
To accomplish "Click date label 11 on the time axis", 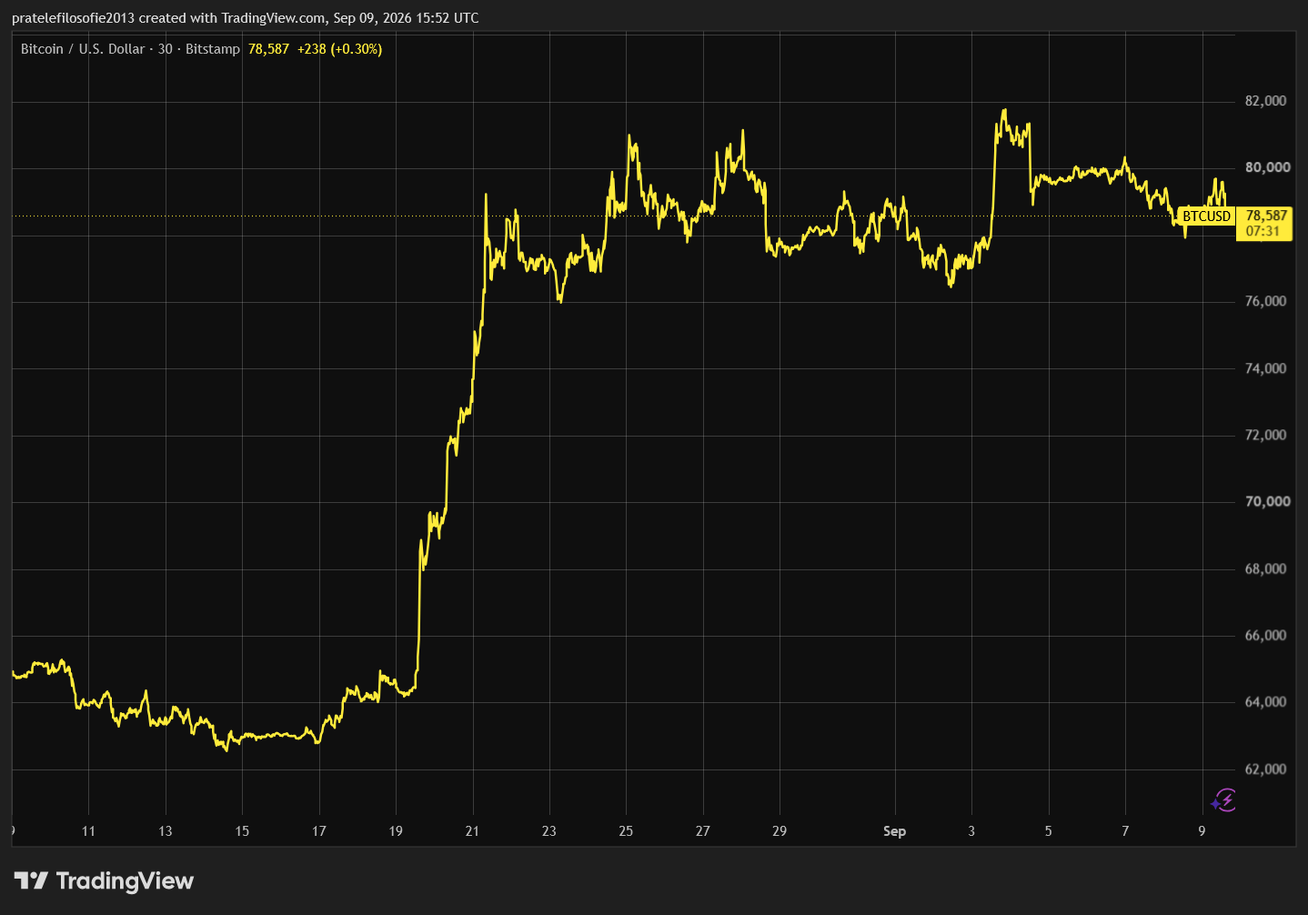I will coord(88,831).
